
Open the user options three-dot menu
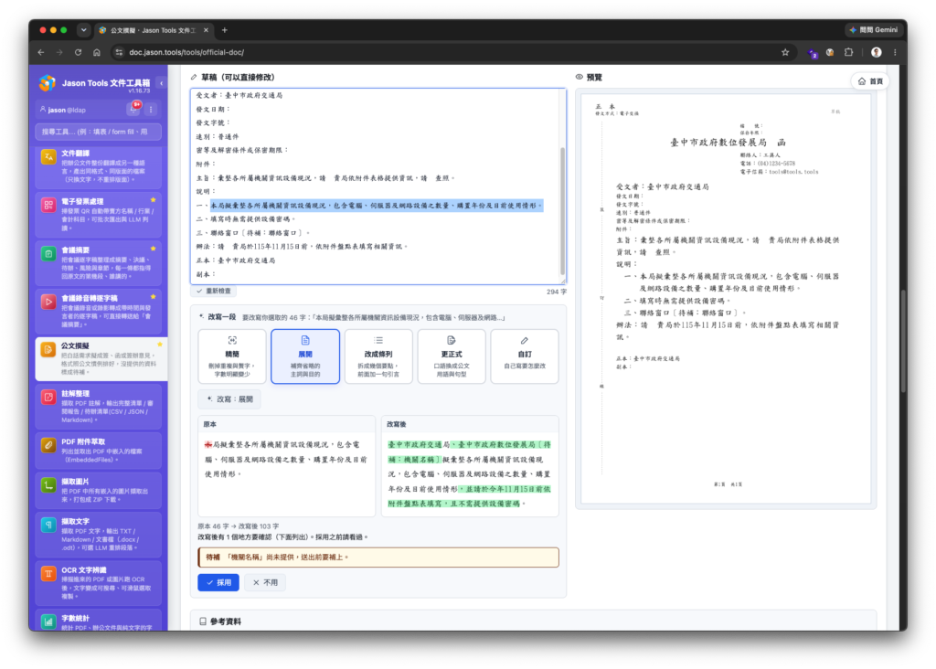[151, 110]
